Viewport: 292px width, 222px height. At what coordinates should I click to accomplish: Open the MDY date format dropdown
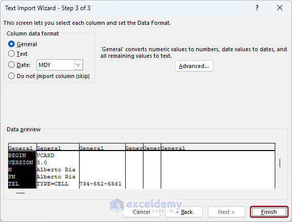tap(78, 65)
